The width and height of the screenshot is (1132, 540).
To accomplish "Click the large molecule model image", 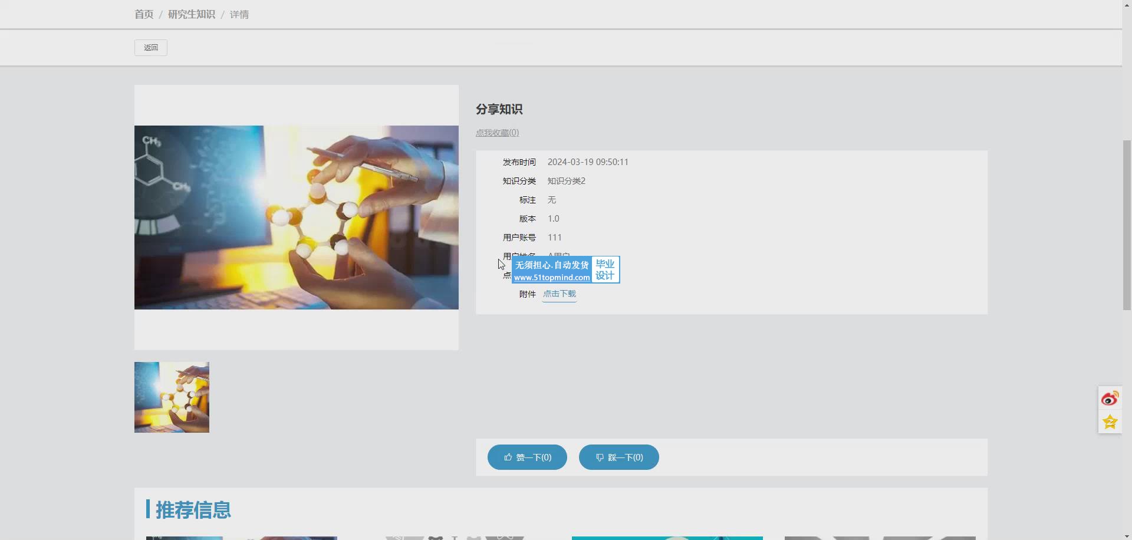I will [x=296, y=217].
